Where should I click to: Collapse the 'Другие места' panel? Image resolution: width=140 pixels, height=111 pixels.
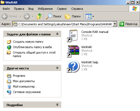pyautogui.click(x=57, y=68)
